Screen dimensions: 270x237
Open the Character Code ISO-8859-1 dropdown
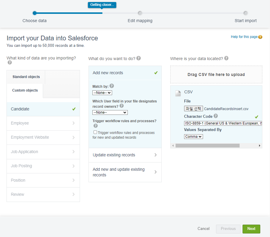point(223,123)
